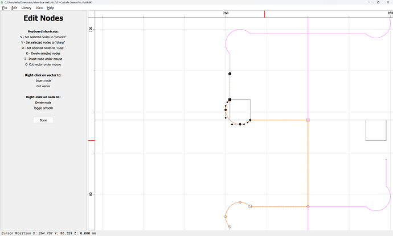Viewport: 393px width, 236px height.
Task: Select the hollow diamond node at the end of the lower dashed line
Action: click(x=308, y=206)
